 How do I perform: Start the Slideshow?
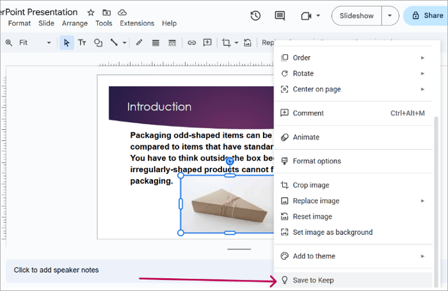[357, 15]
